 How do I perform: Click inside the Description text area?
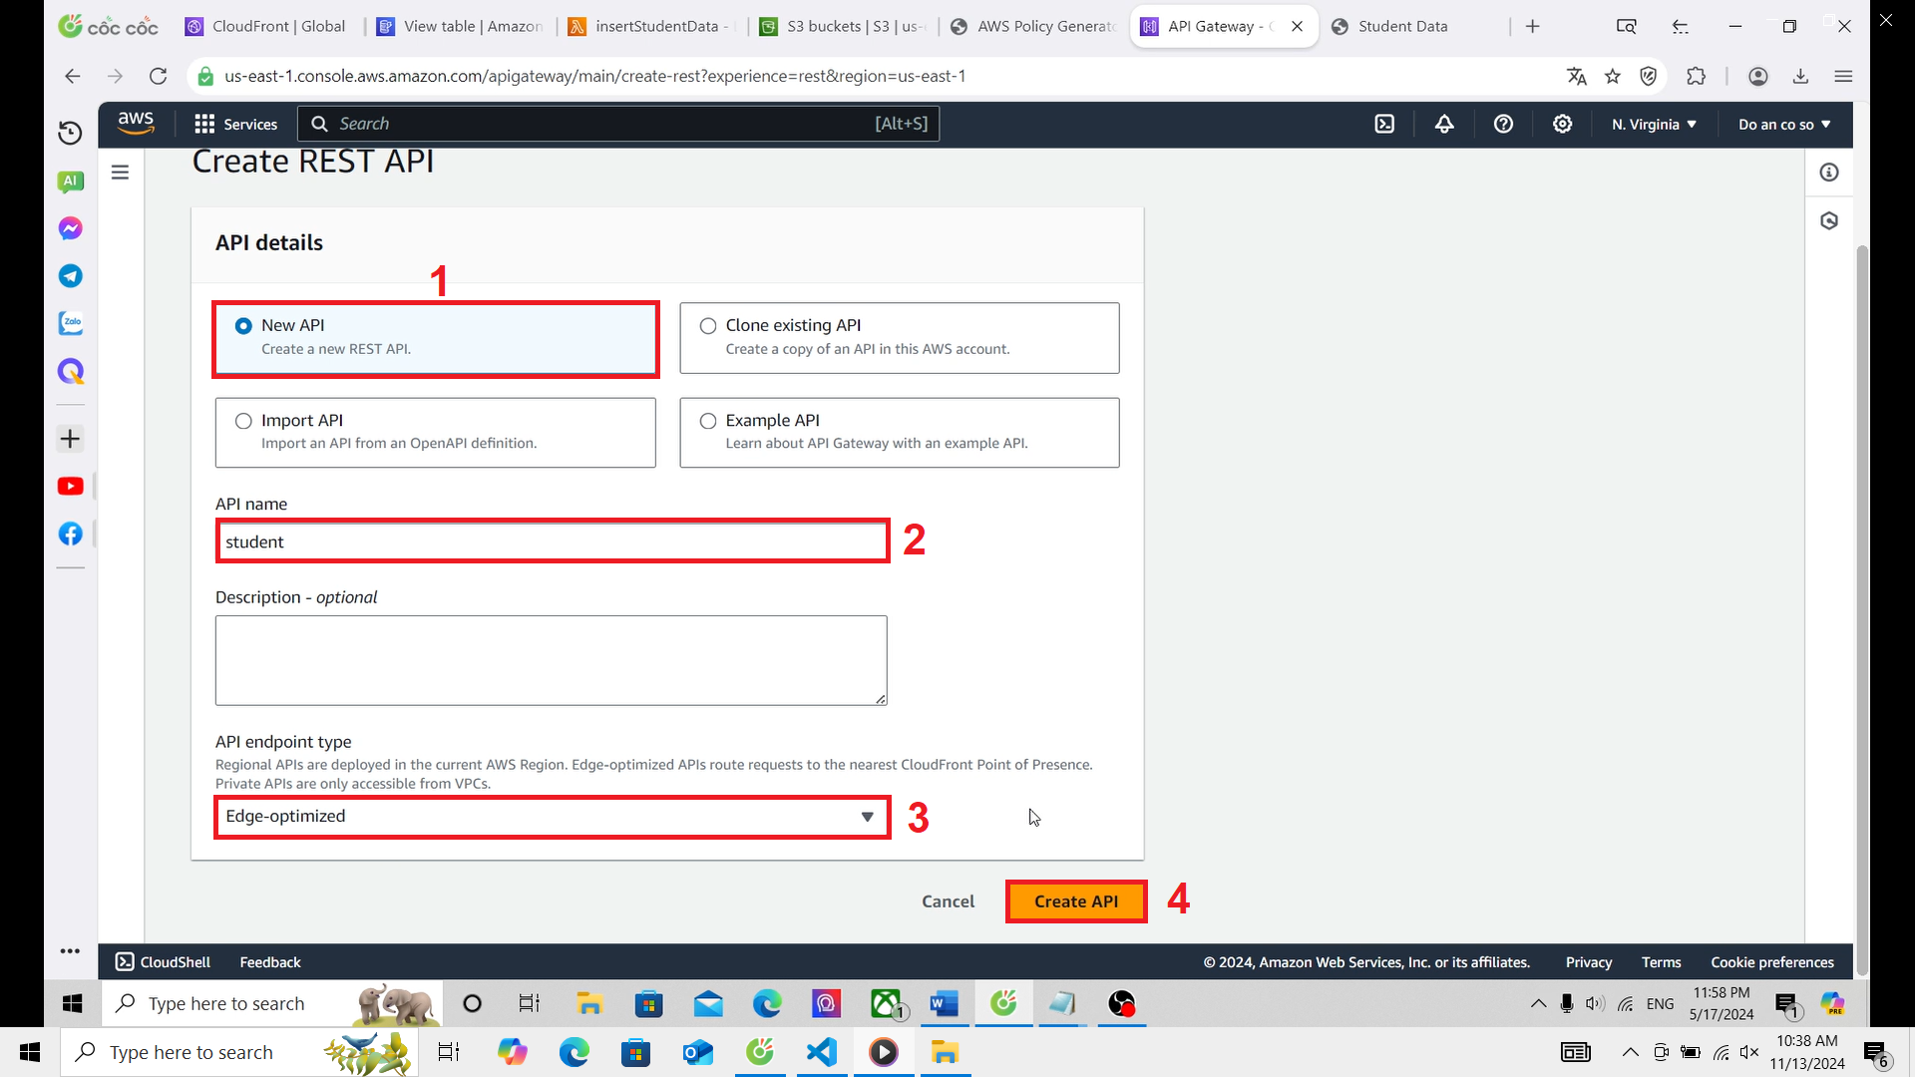(x=551, y=660)
